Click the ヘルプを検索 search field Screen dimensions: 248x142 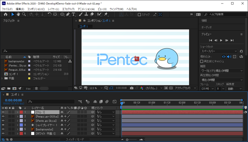pos(225,15)
